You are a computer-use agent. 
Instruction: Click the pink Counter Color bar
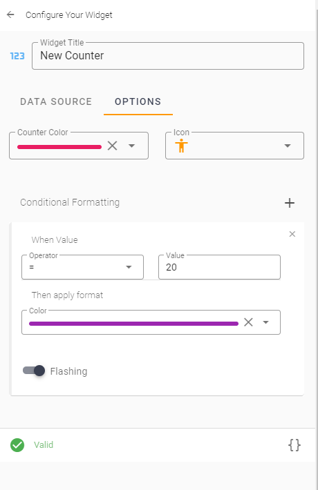tap(59, 147)
